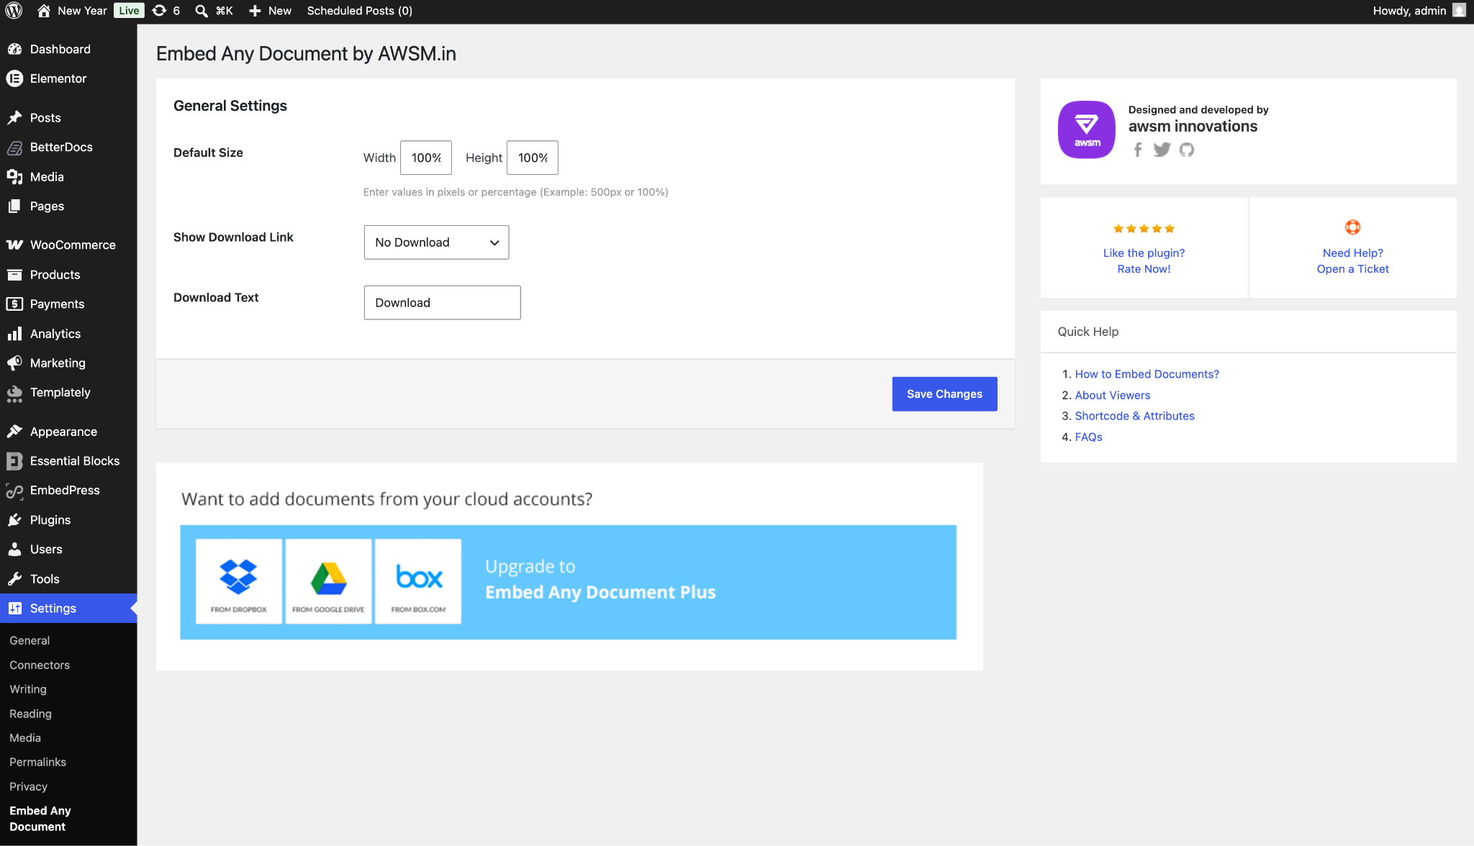Image resolution: width=1474 pixels, height=846 pixels.
Task: Click into the Download Text field
Action: 442,303
